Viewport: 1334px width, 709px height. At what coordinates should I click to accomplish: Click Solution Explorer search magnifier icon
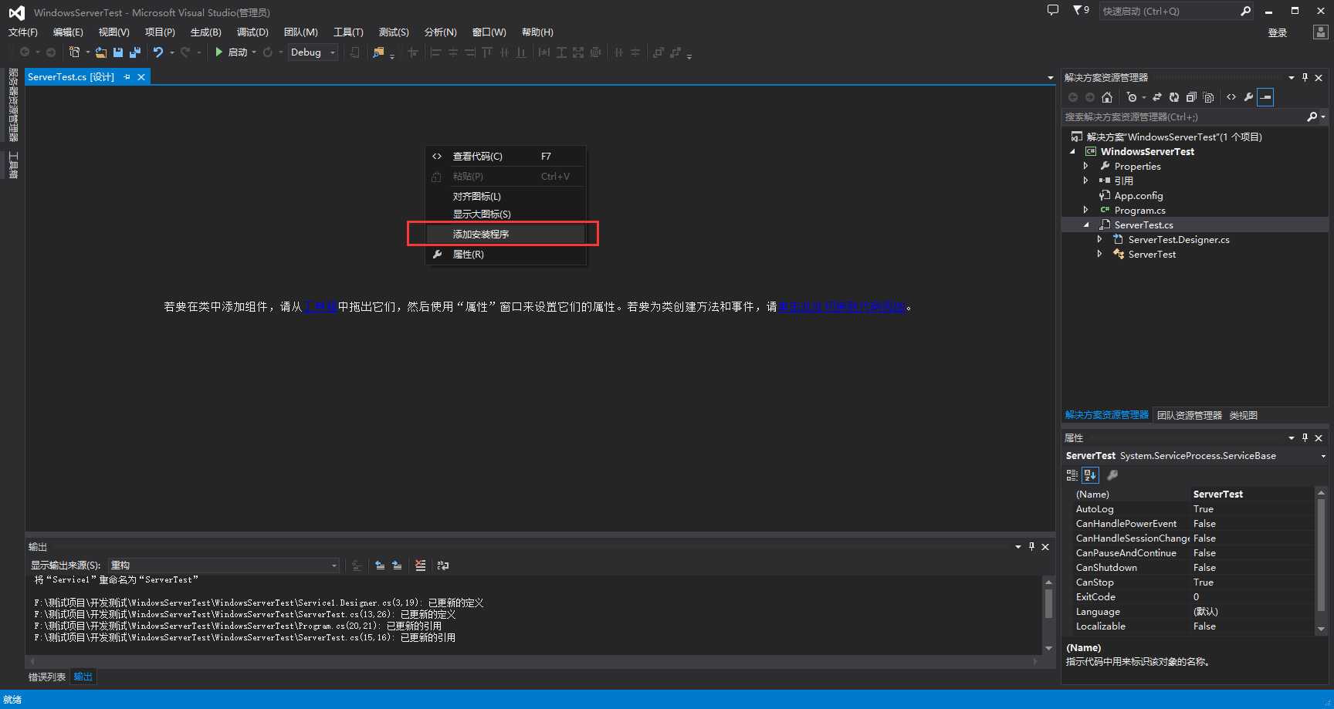tap(1312, 117)
